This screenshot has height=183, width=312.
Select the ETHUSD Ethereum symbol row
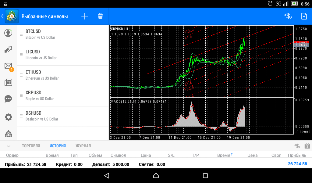(x=63, y=76)
